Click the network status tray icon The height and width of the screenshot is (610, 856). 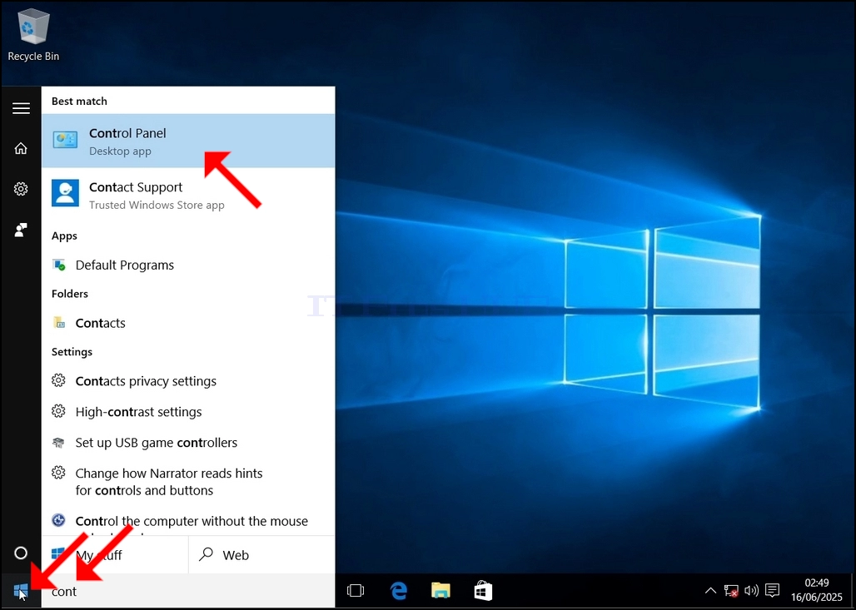(x=731, y=590)
